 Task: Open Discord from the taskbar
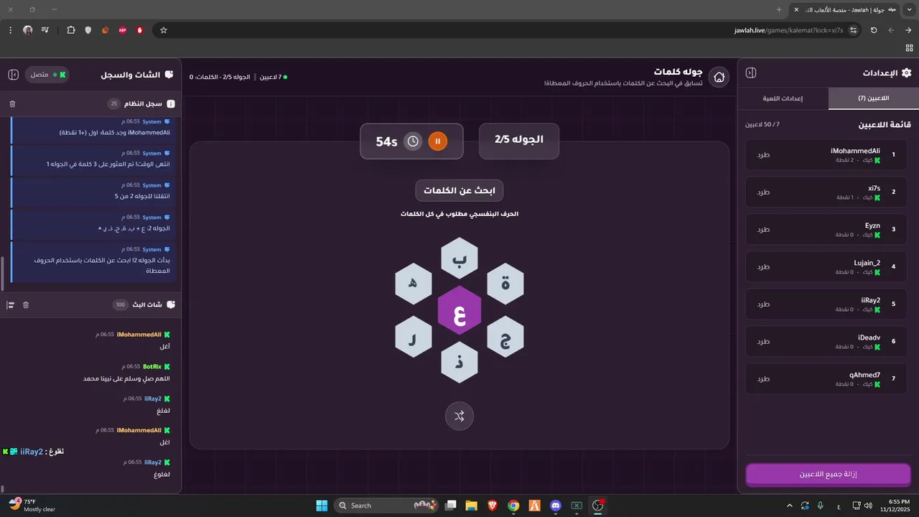pyautogui.click(x=555, y=506)
